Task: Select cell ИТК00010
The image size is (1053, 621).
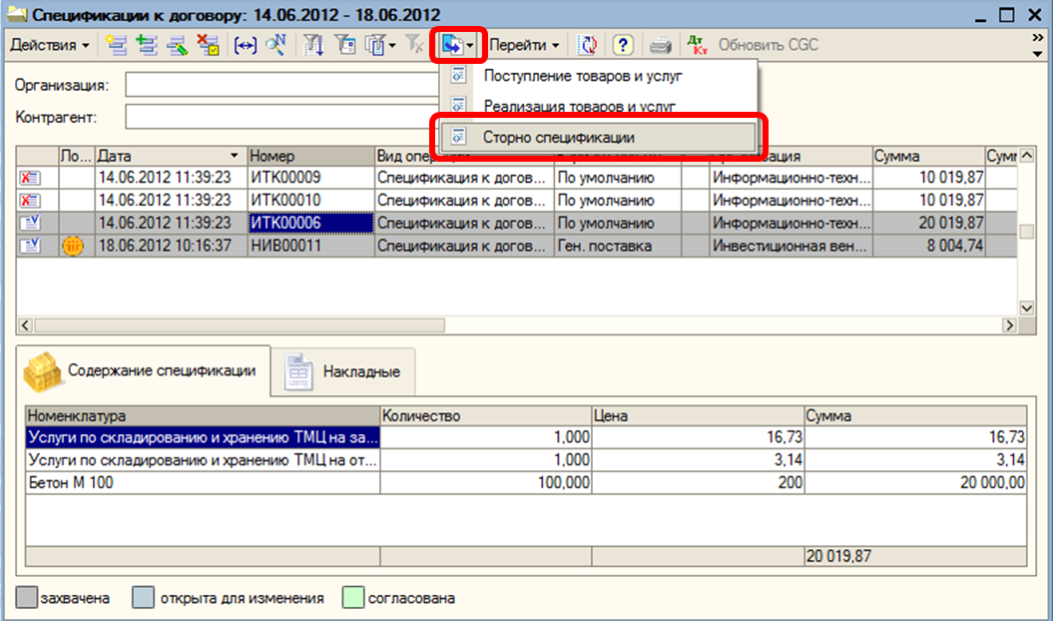Action: (x=311, y=201)
